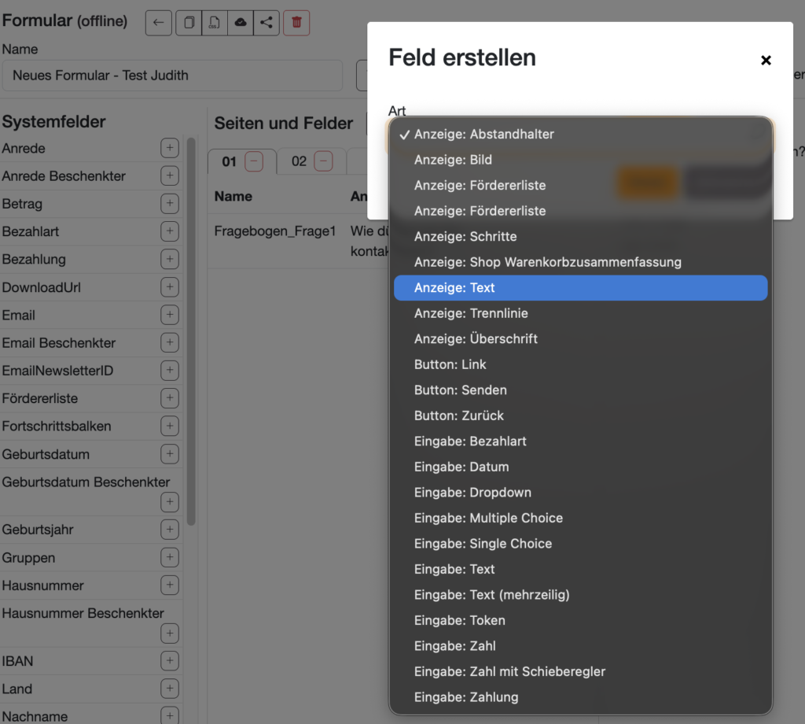Click the back arrow icon beside Formular
This screenshot has height=724, width=805.
pos(159,23)
